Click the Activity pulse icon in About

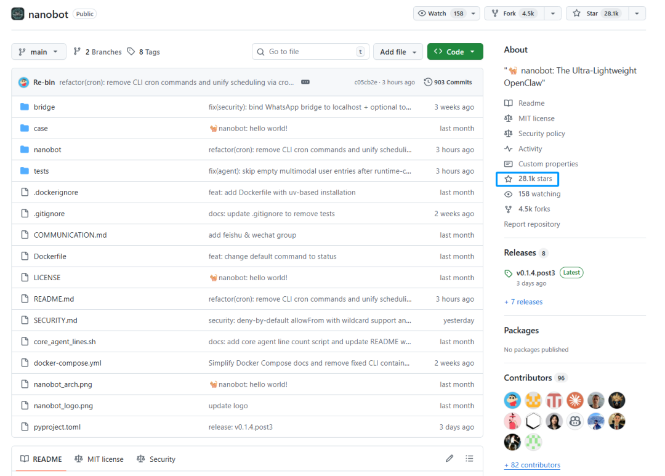pos(508,149)
